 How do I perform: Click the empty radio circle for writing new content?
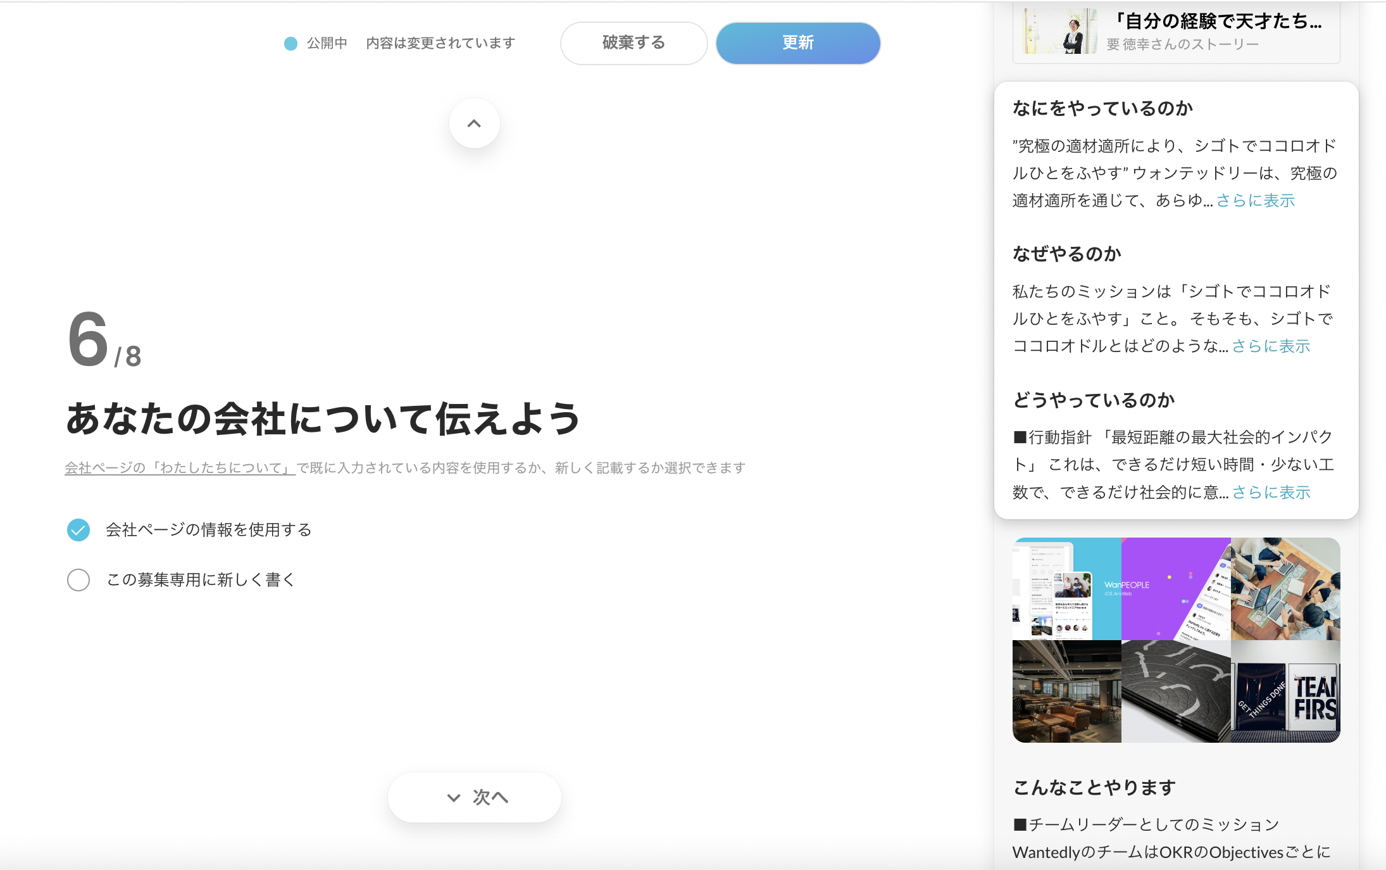(x=78, y=580)
